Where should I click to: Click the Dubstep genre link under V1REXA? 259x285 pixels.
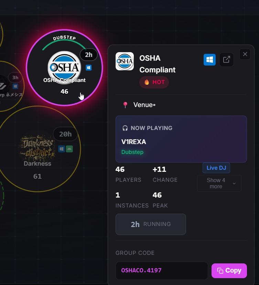coord(132,152)
